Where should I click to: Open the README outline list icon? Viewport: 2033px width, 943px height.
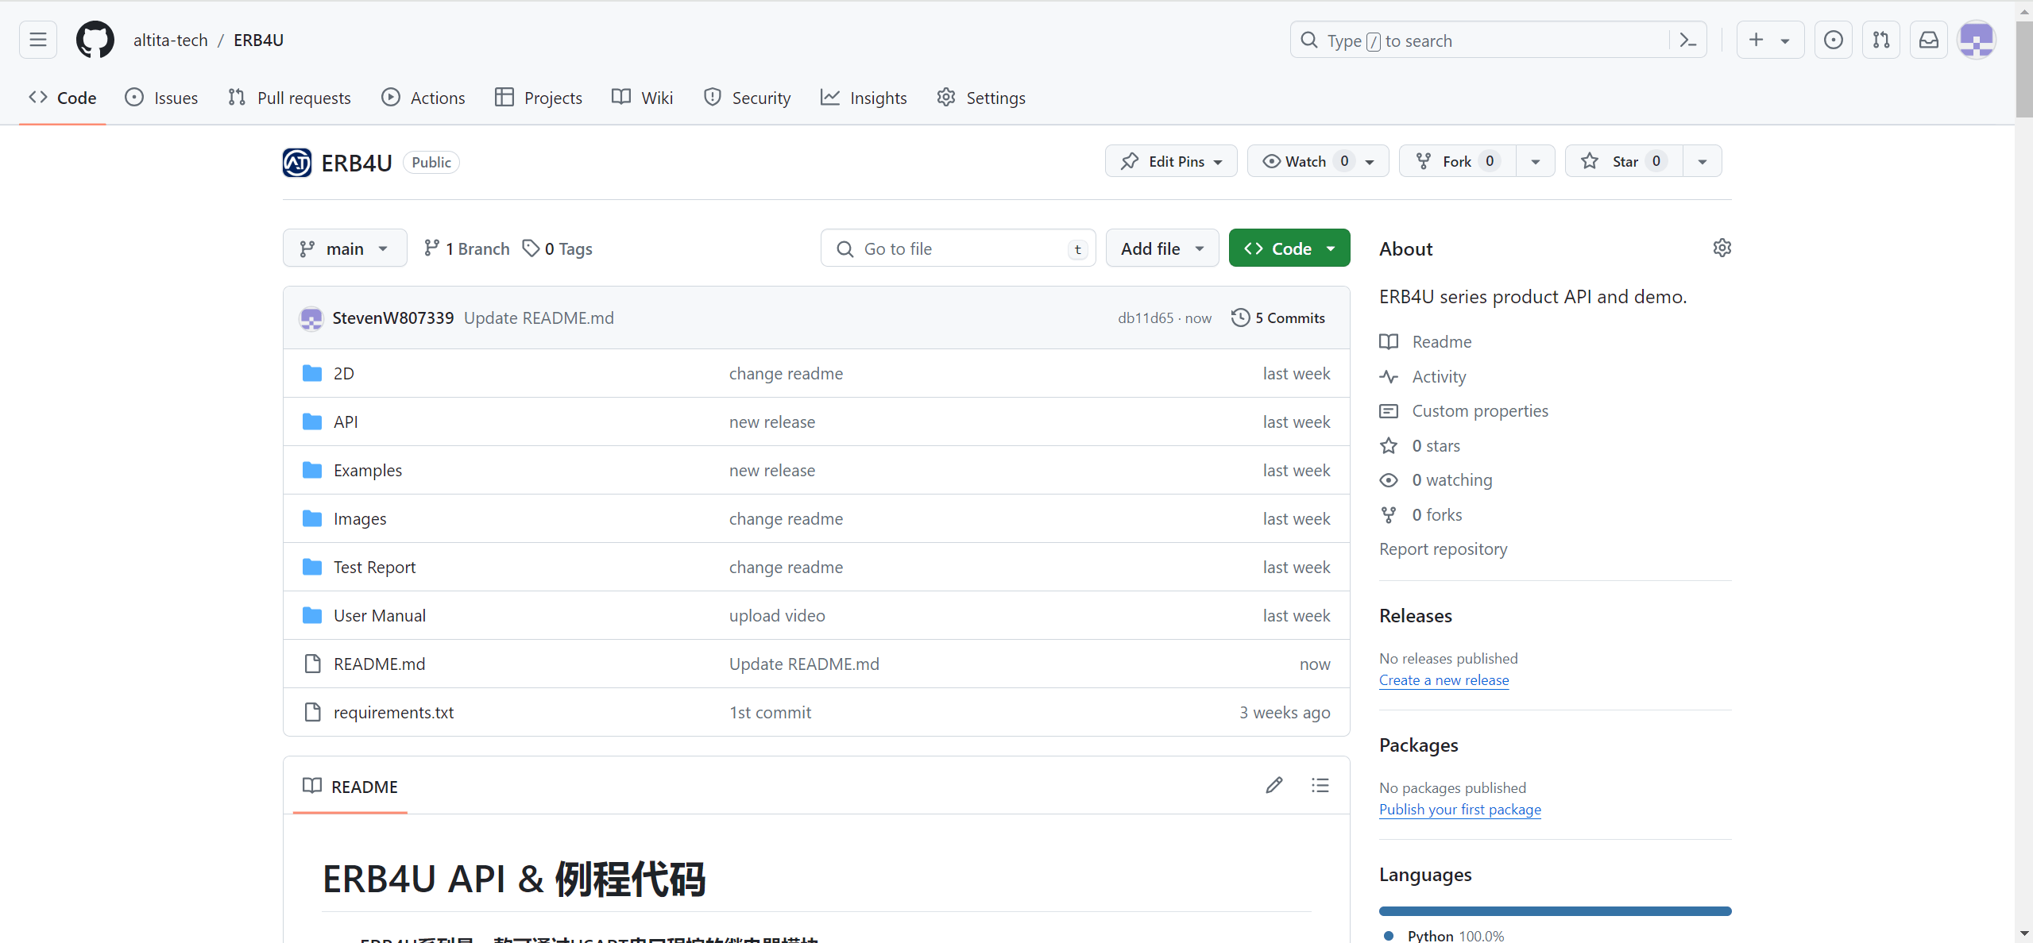pyautogui.click(x=1320, y=785)
